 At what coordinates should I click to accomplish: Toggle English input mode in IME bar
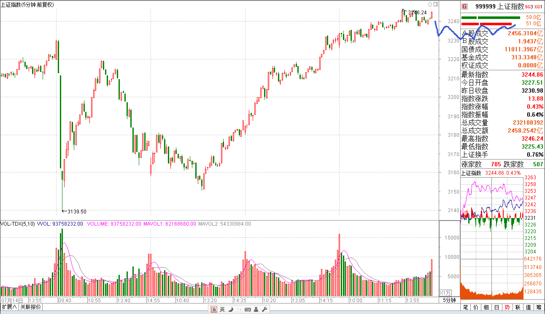pyautogui.click(x=222, y=309)
